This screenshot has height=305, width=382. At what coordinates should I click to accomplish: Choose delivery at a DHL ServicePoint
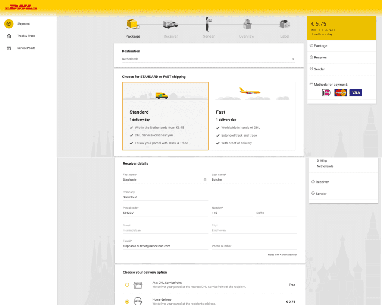point(127,285)
